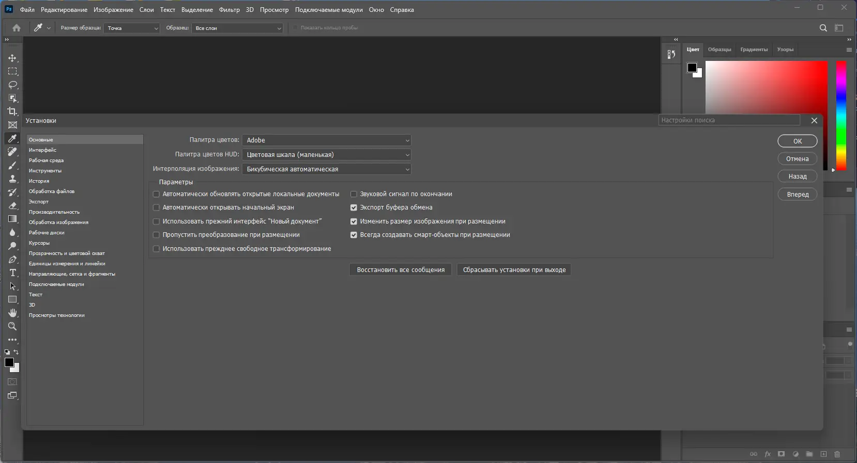Image resolution: width=857 pixels, height=463 pixels.
Task: Click the red color picker field
Action: click(x=767, y=87)
